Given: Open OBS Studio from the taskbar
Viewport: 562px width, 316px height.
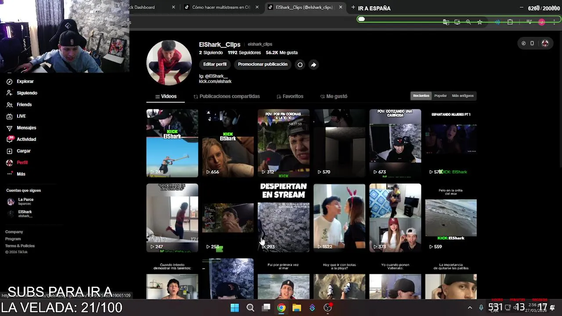Looking at the screenshot, I should point(328,308).
